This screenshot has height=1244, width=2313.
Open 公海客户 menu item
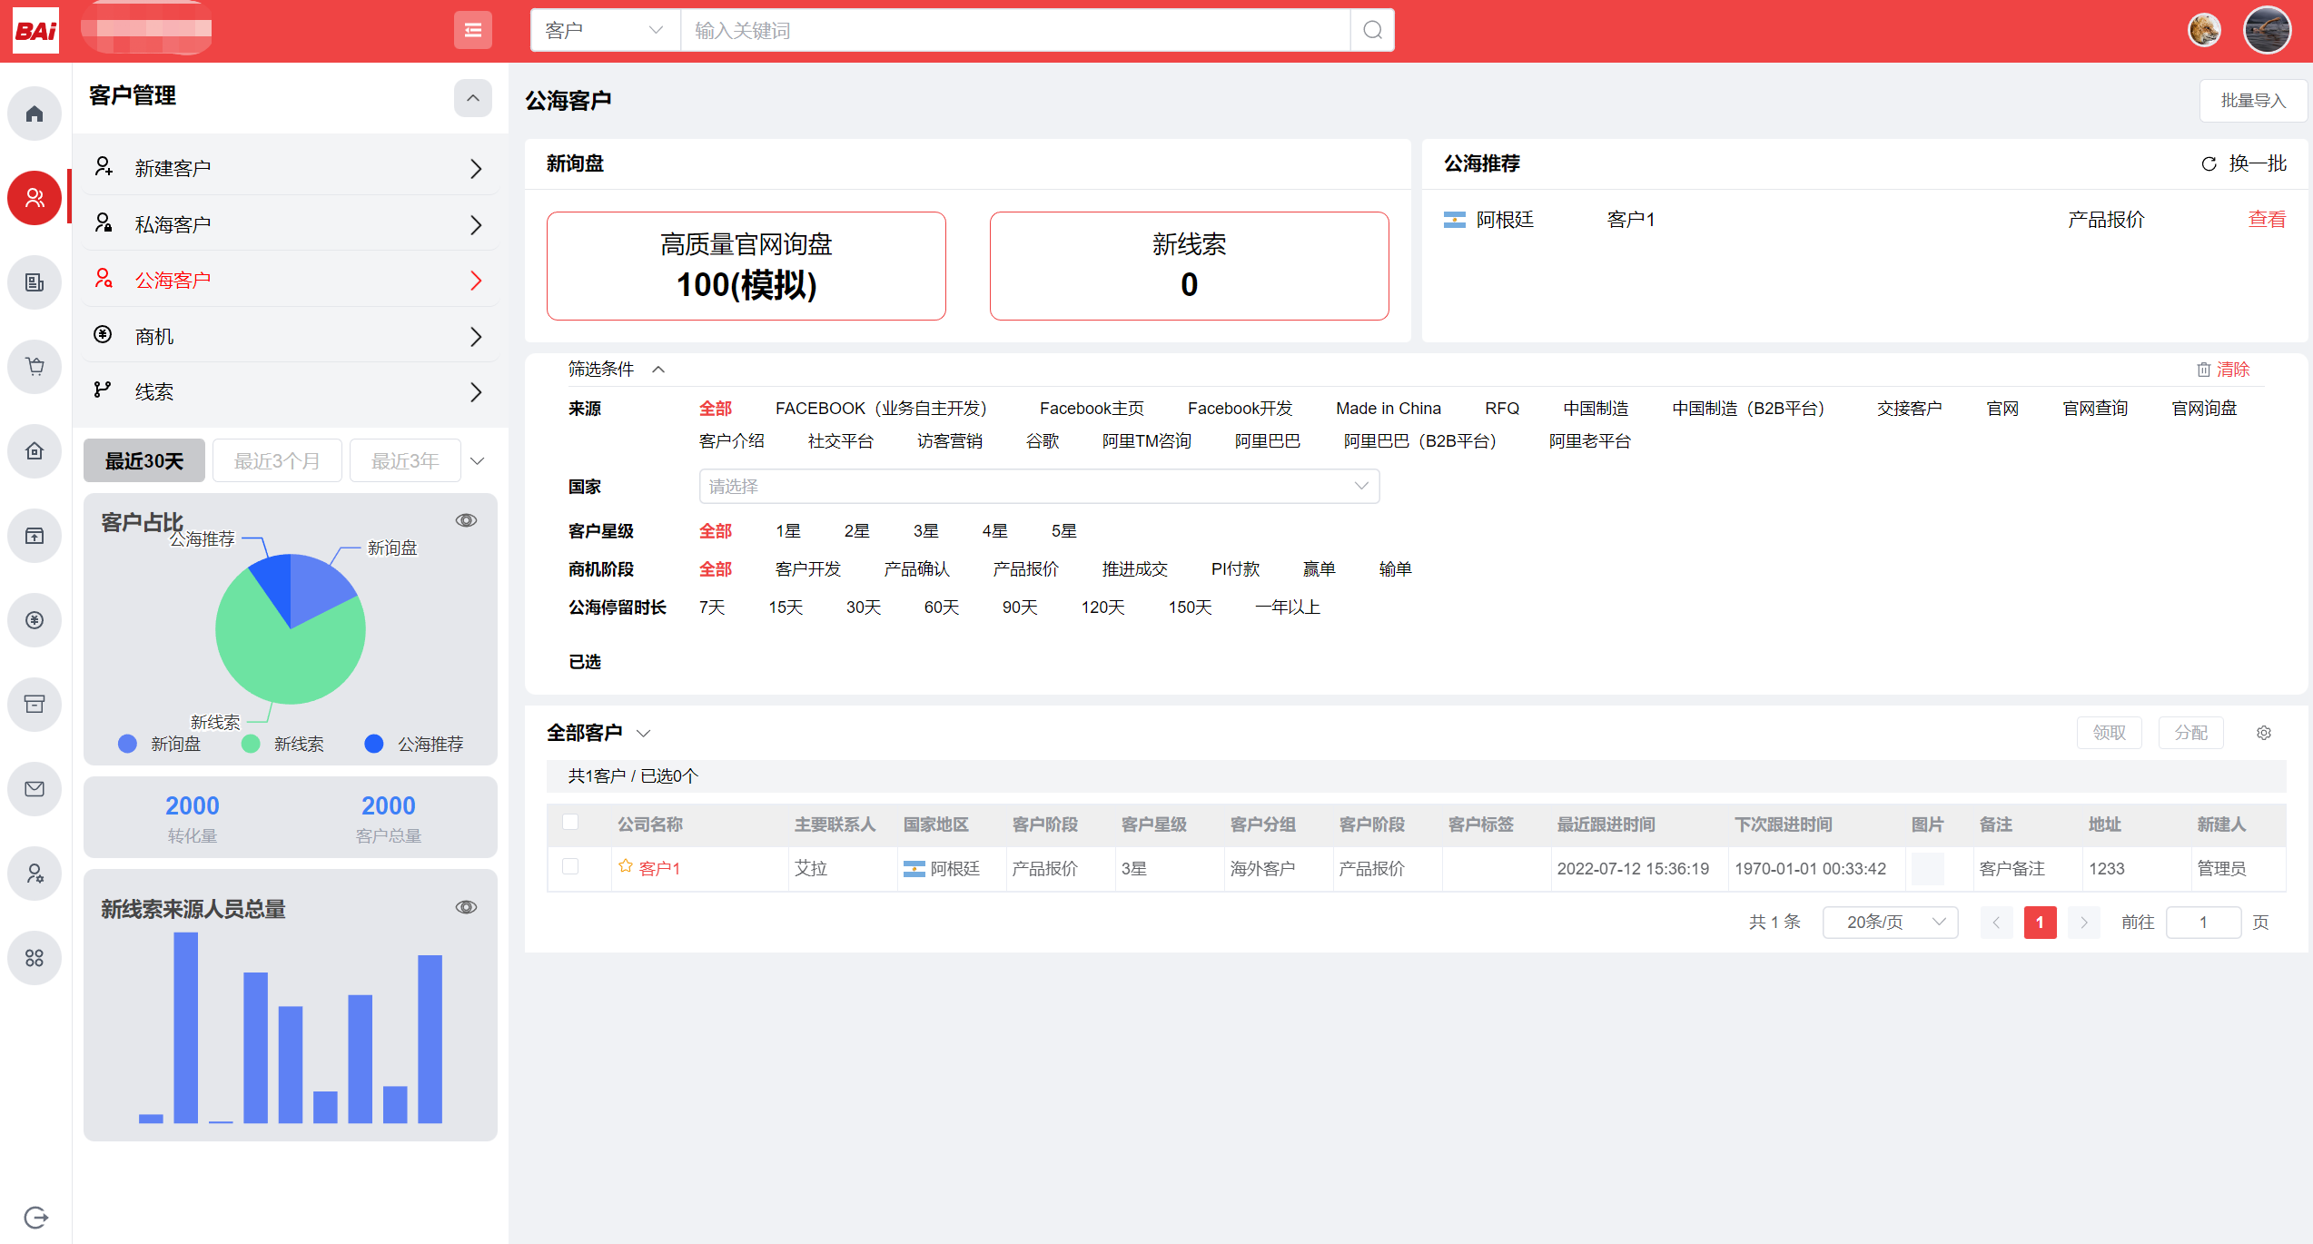(x=291, y=280)
